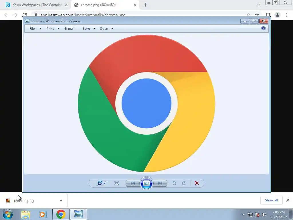
Task: Open the Windows Start menu
Action: 8,214
